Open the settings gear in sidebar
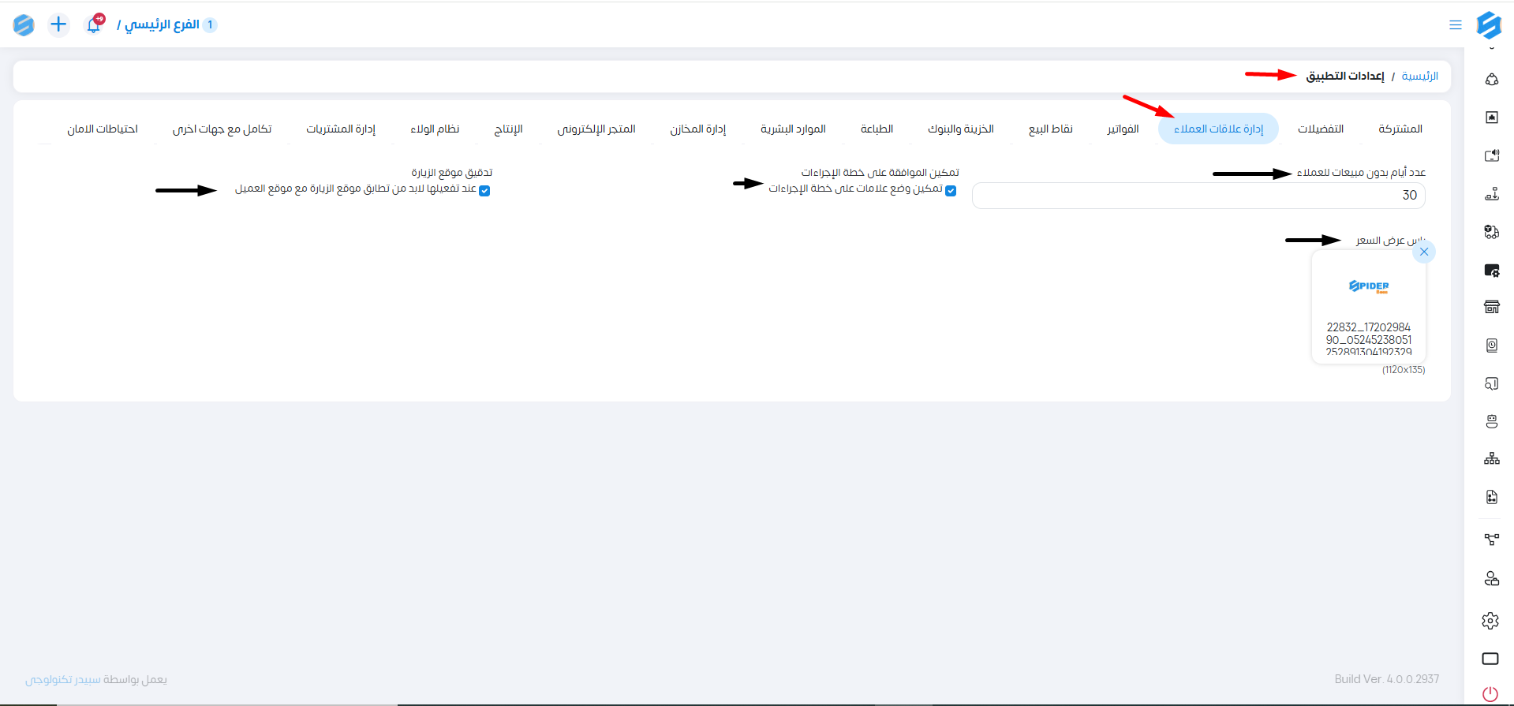The width and height of the screenshot is (1514, 706). pos(1490,621)
